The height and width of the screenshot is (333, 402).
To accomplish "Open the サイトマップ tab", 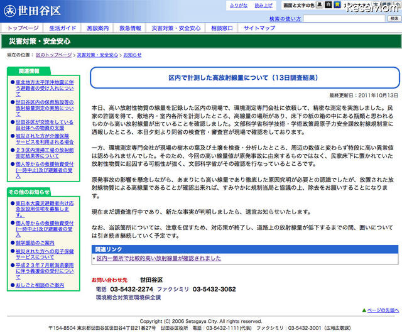I will point(259,29).
